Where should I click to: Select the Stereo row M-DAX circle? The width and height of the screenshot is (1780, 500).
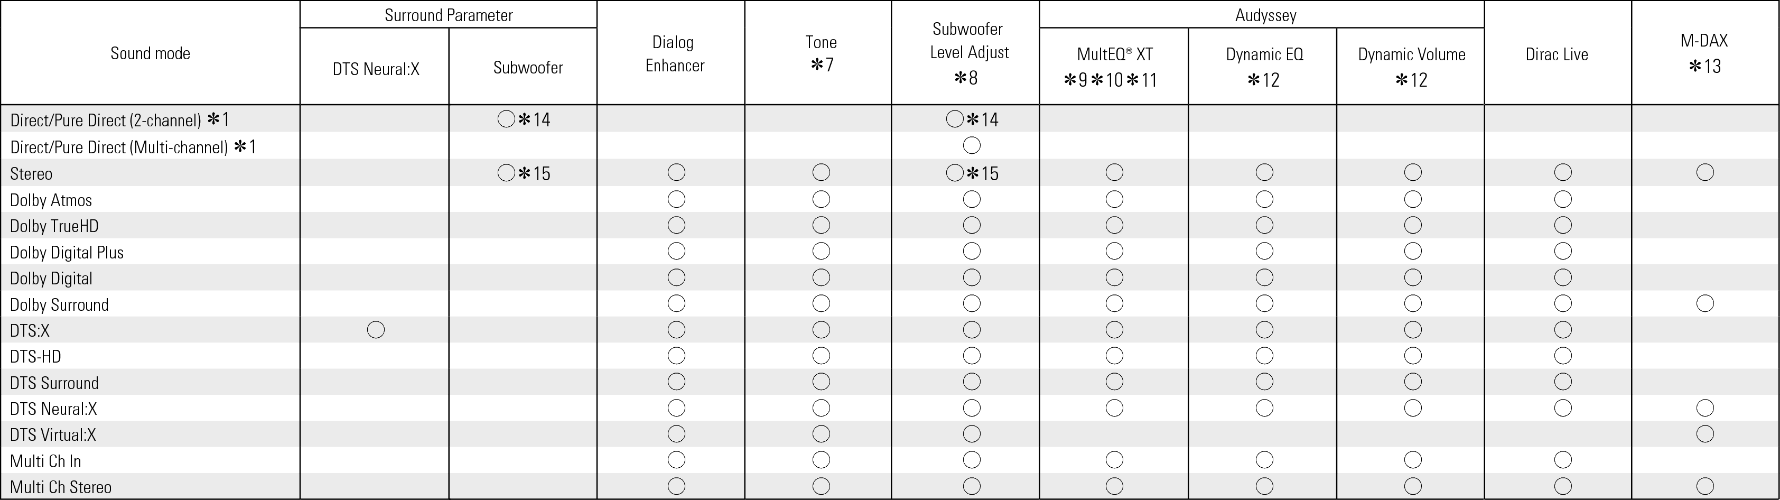tap(1704, 172)
